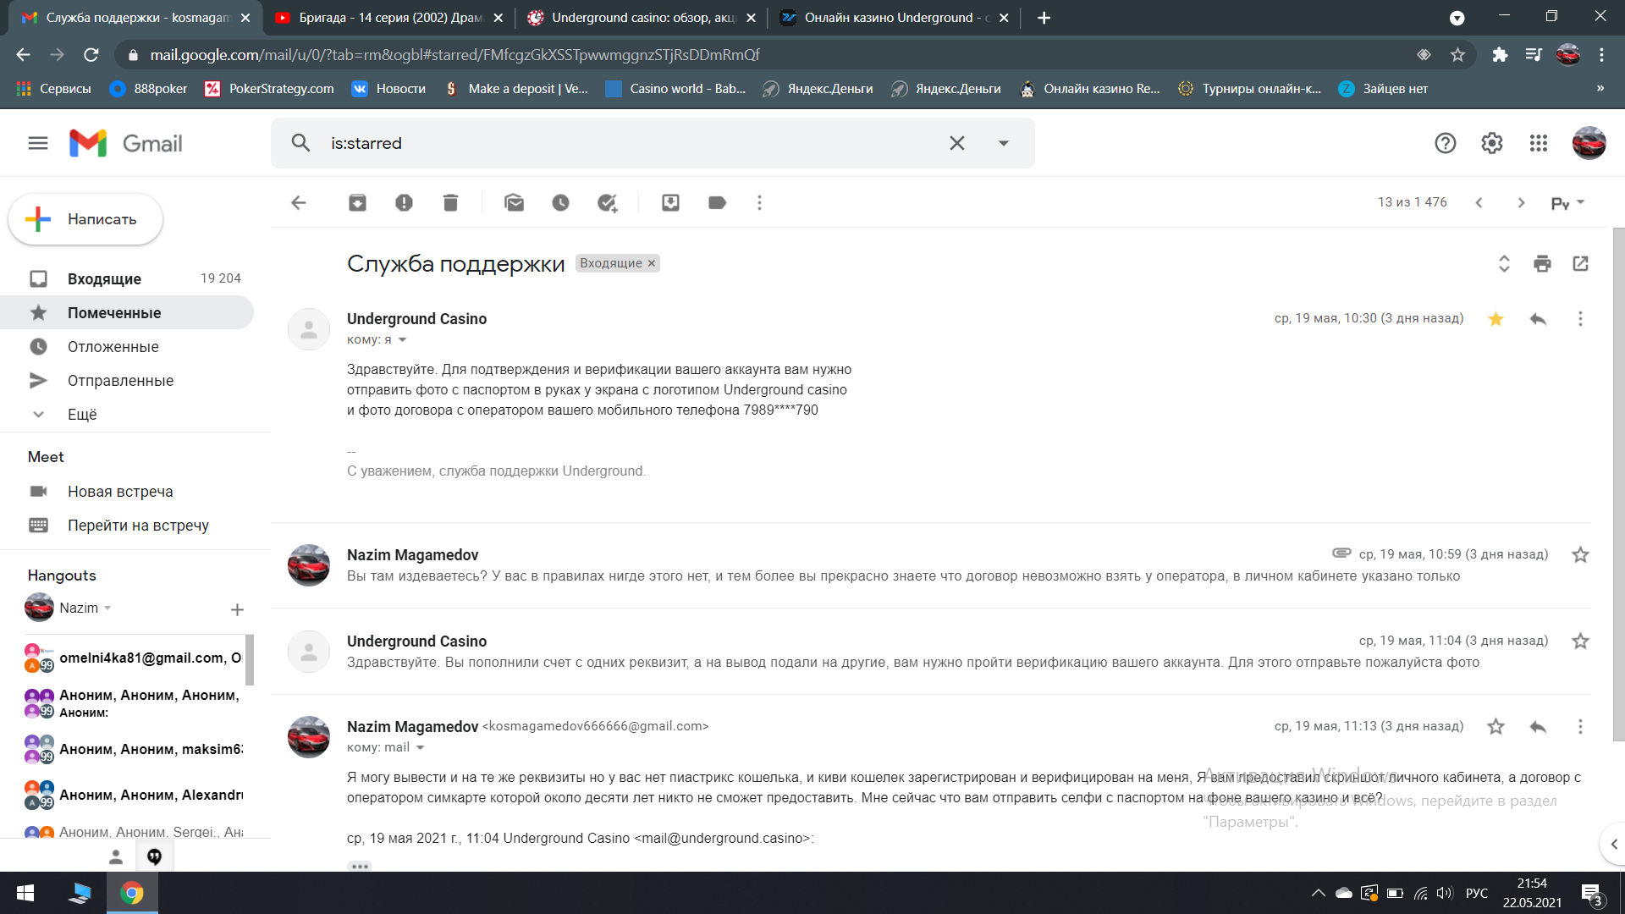Screen dimensions: 1625x914
Task: Star the Underground Casino 11:04 message
Action: point(1580,641)
